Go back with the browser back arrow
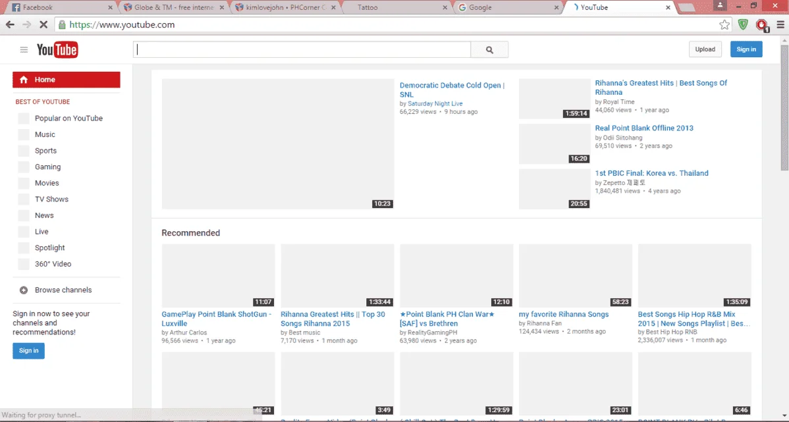 coord(10,24)
